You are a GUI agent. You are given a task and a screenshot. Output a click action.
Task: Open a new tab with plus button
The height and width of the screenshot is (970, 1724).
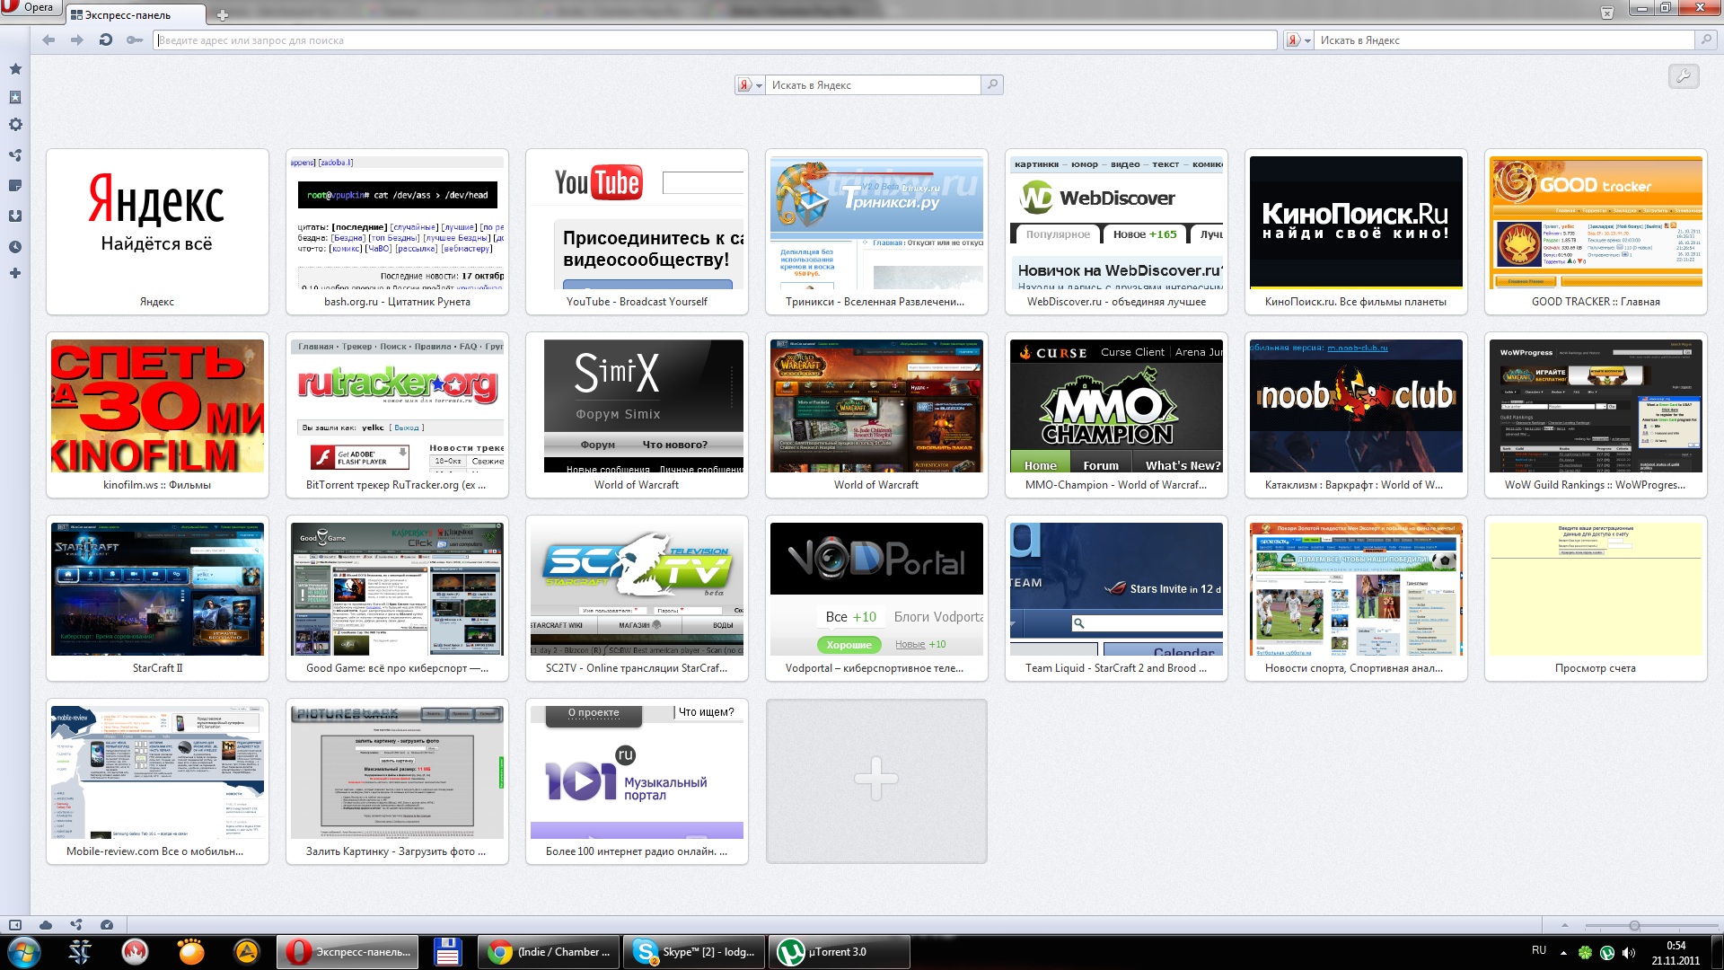(x=223, y=14)
